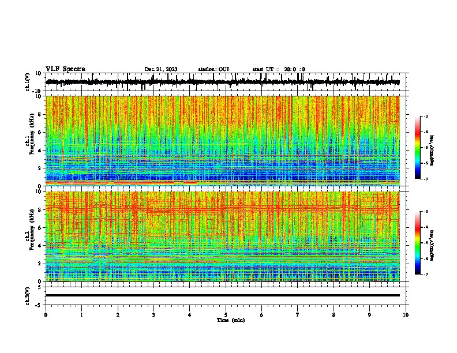
Task: Click time axis tick label "8"
Action: 334,314
